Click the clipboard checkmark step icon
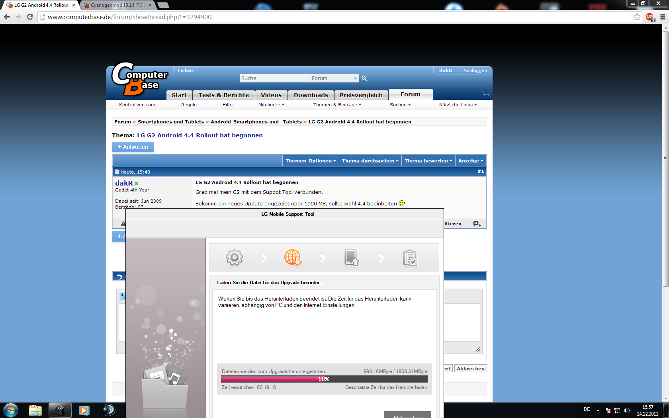This screenshot has height=418, width=669. pos(410,258)
